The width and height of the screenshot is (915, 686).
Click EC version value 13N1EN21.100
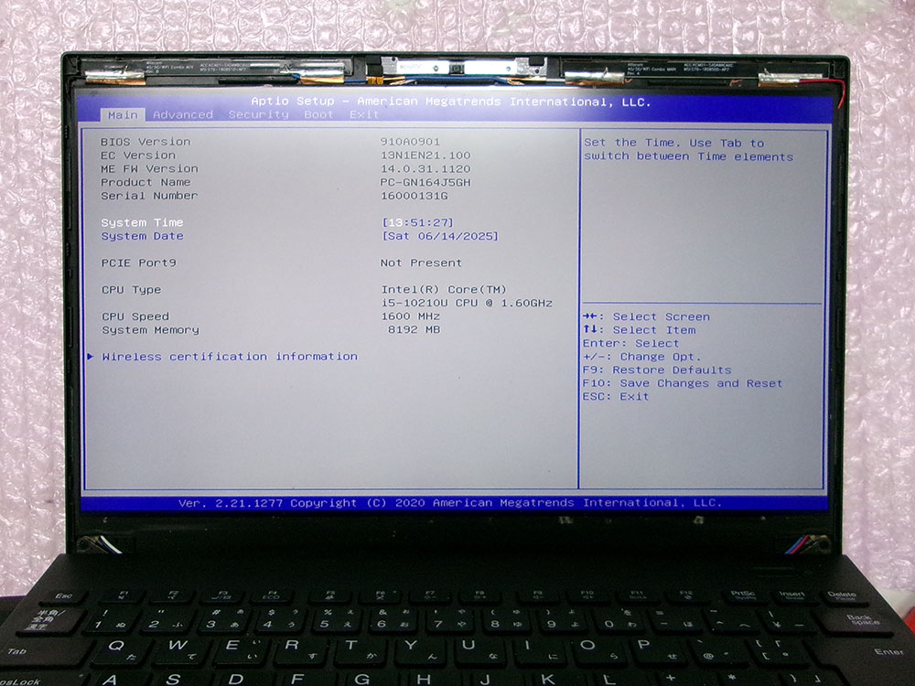pos(425,155)
